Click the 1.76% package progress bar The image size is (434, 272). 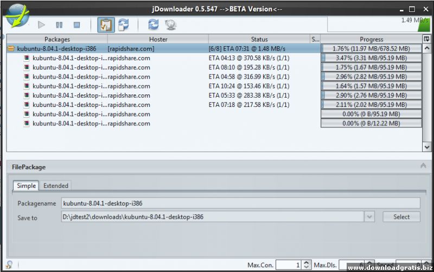point(371,49)
